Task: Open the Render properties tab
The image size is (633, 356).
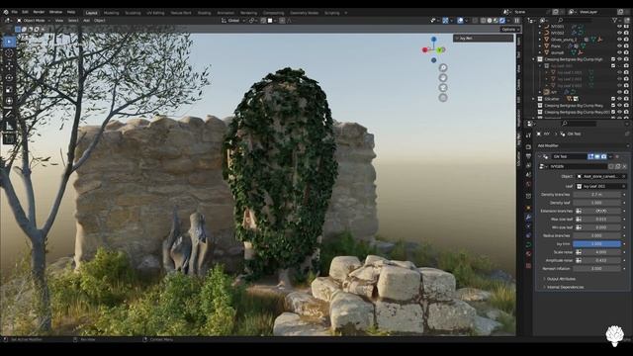Action: [x=528, y=147]
